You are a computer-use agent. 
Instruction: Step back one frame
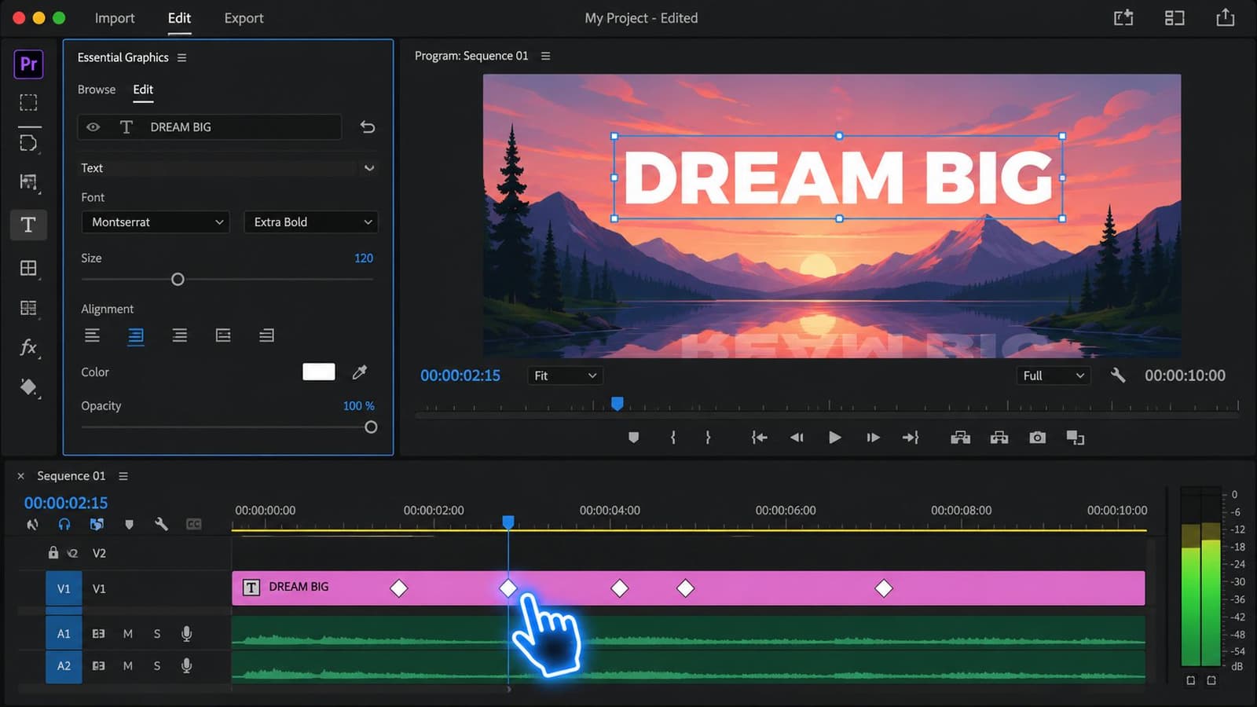pos(797,438)
